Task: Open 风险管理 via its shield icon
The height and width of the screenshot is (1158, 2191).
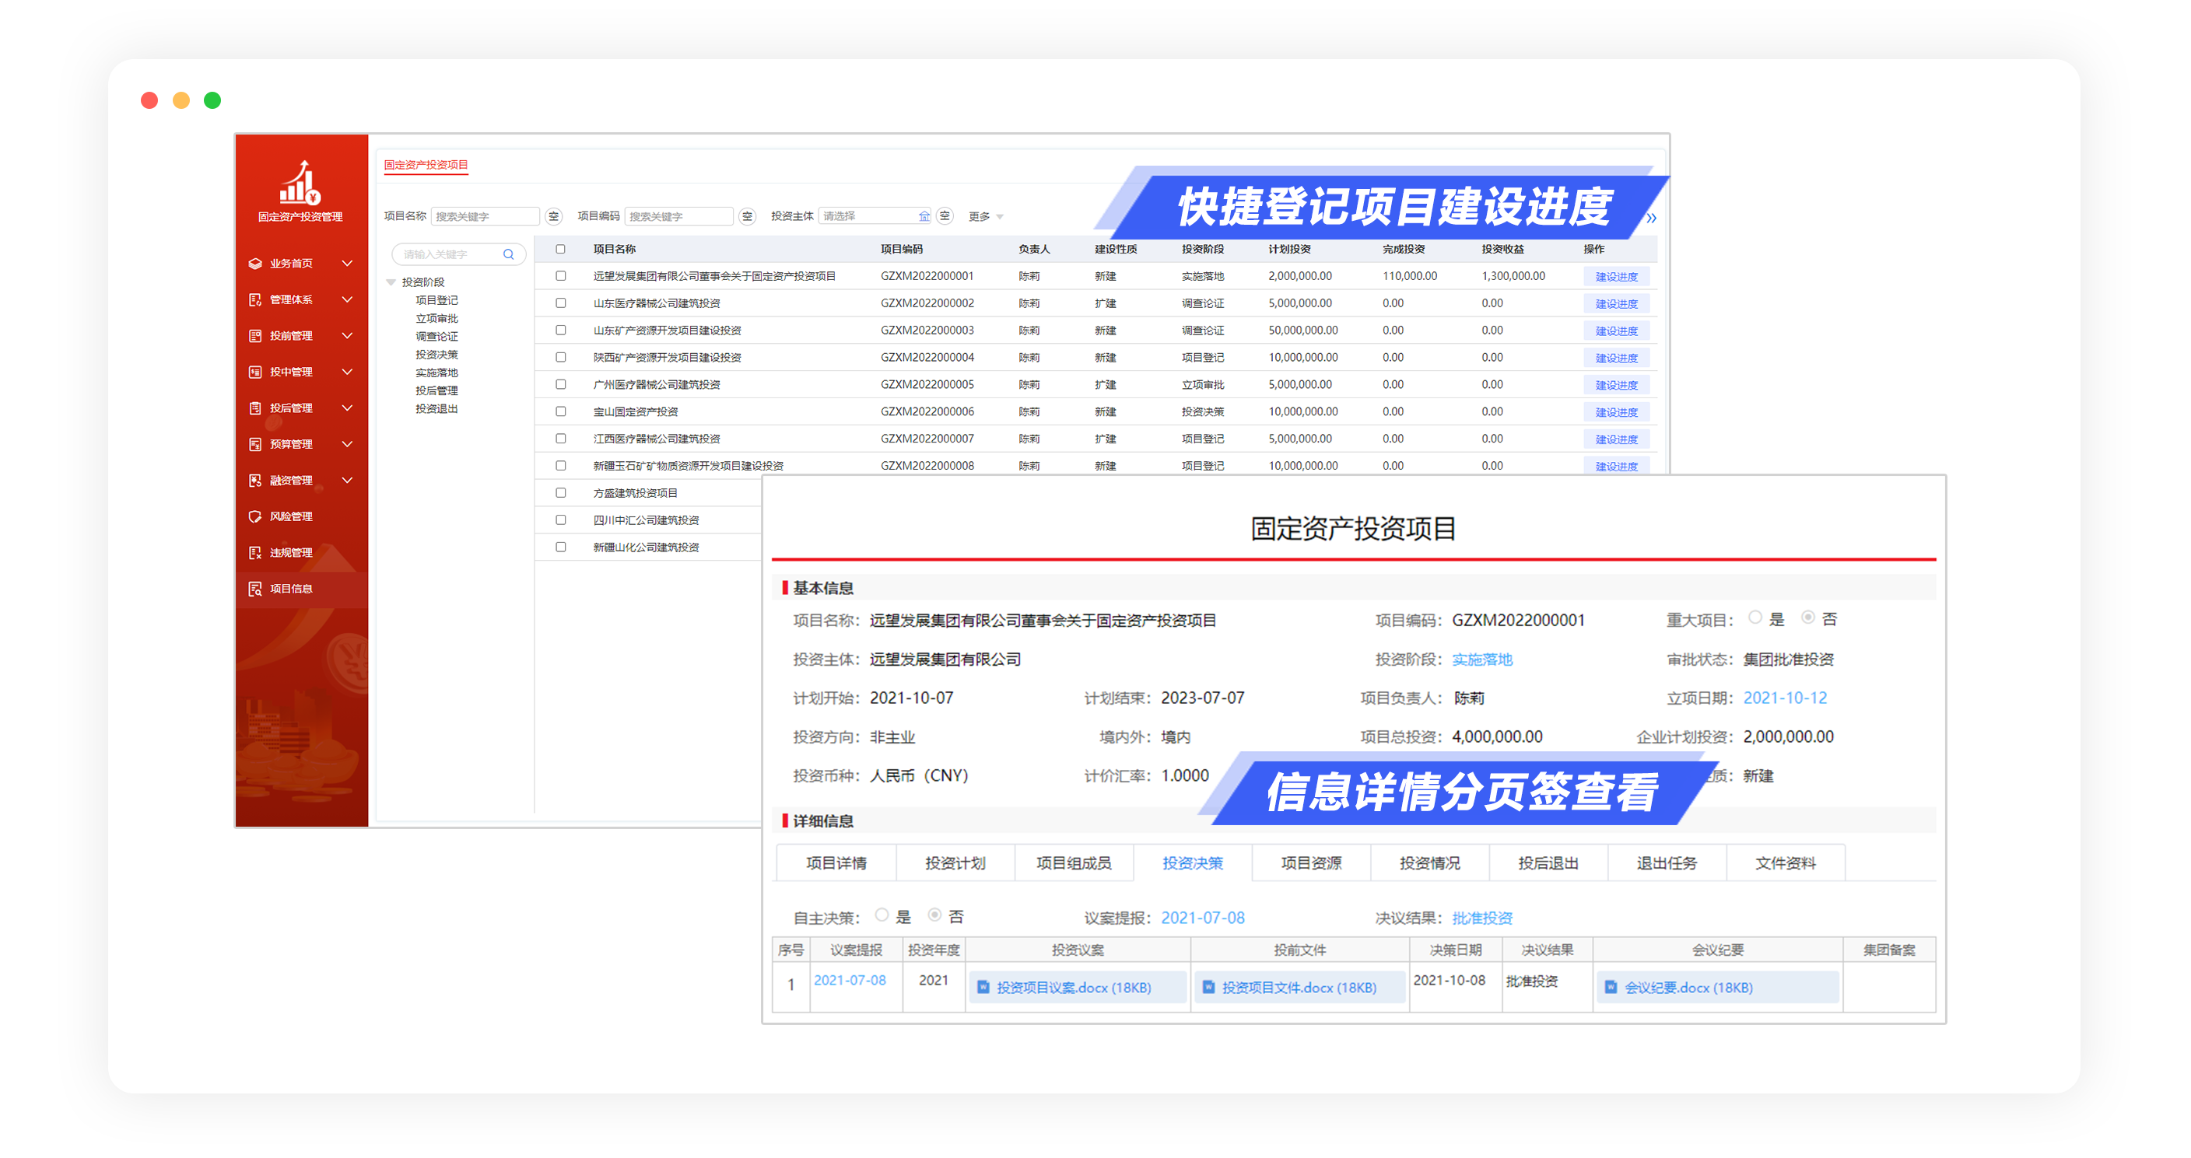Action: pyautogui.click(x=255, y=516)
